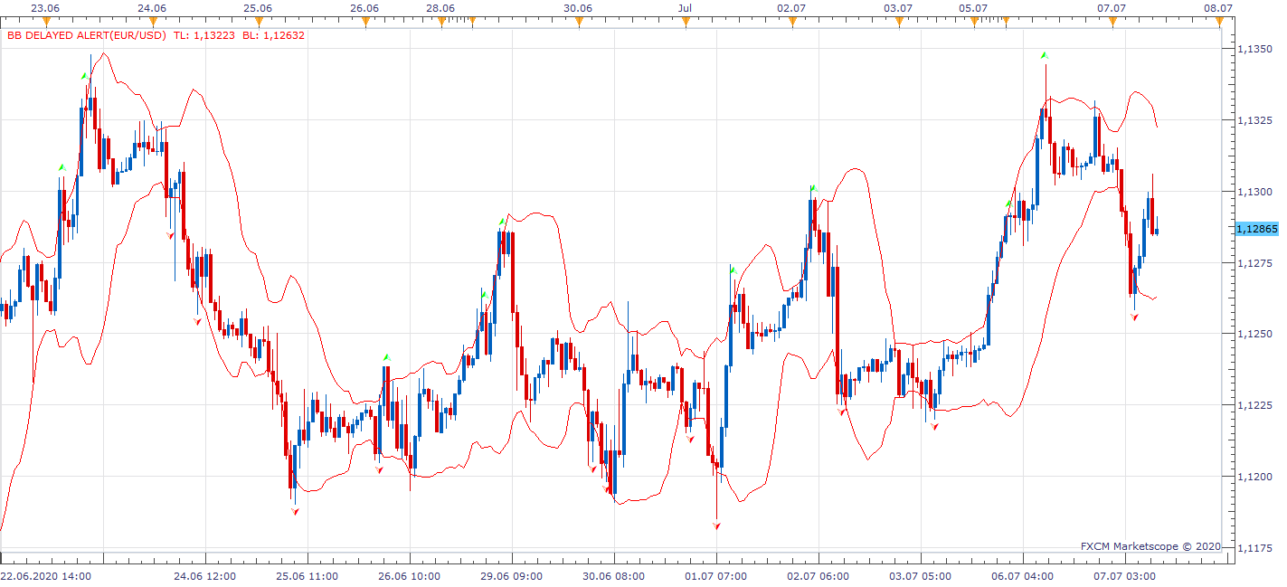Click the 1,1350 price axis label
Image resolution: width=1287 pixels, height=587 pixels.
click(x=1256, y=49)
